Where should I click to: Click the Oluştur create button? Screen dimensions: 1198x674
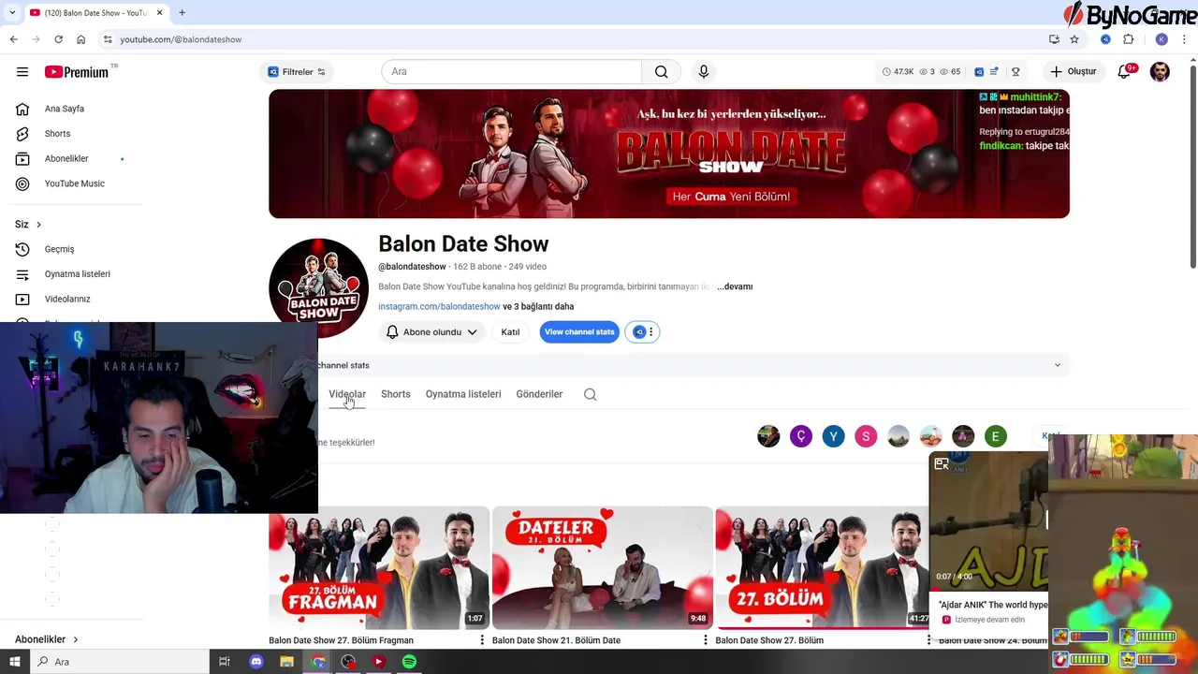pos(1073,71)
